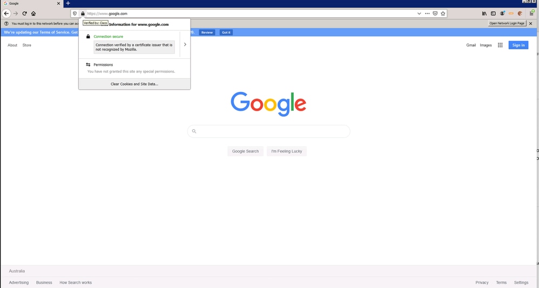
Task: Focus the Google search input field
Action: (269, 131)
